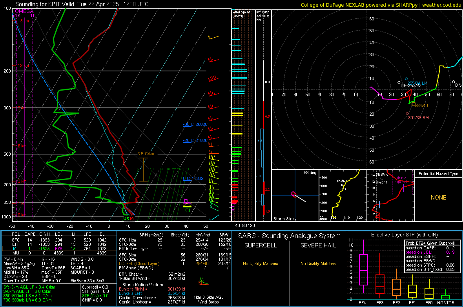Viewport: 463px width, 307px height.
Task: Click the 'DCAPE = 28' value
Action: 15,276
